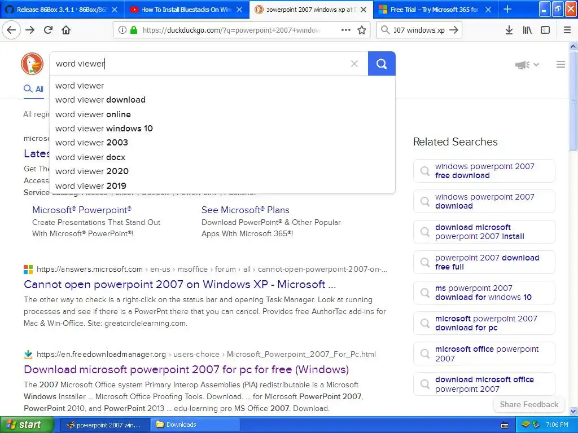
Task: Open the Library bookmarks and history icon
Action: coord(527,30)
